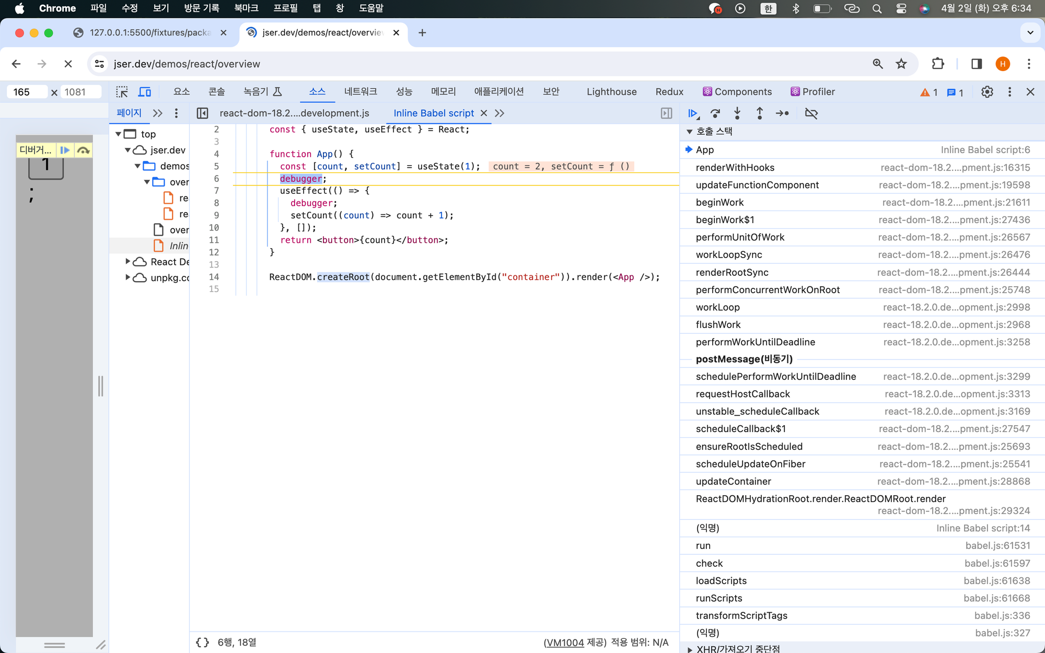Click the viewport height input 1081
The width and height of the screenshot is (1045, 653).
[x=80, y=92]
